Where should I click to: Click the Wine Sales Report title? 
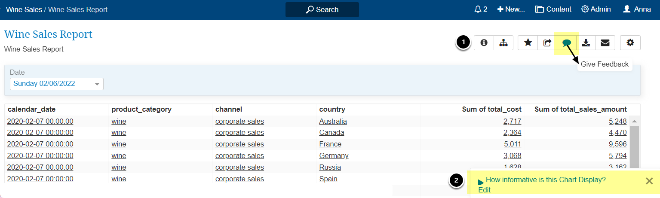(x=48, y=34)
